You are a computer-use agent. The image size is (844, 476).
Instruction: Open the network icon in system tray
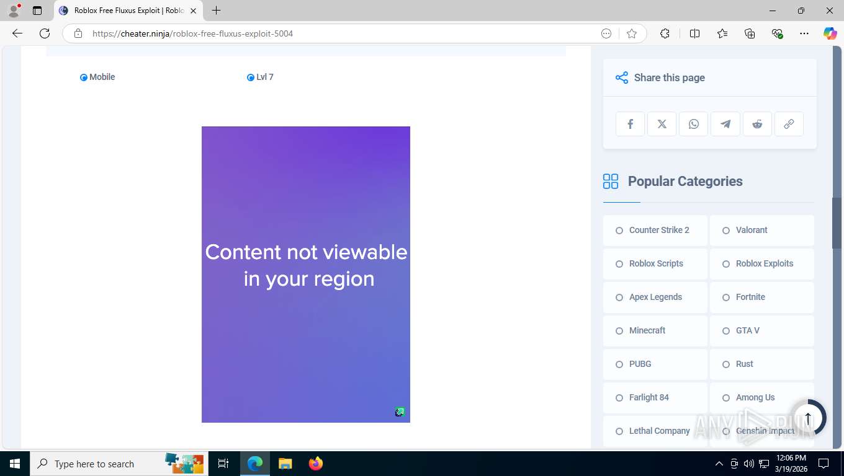point(764,464)
